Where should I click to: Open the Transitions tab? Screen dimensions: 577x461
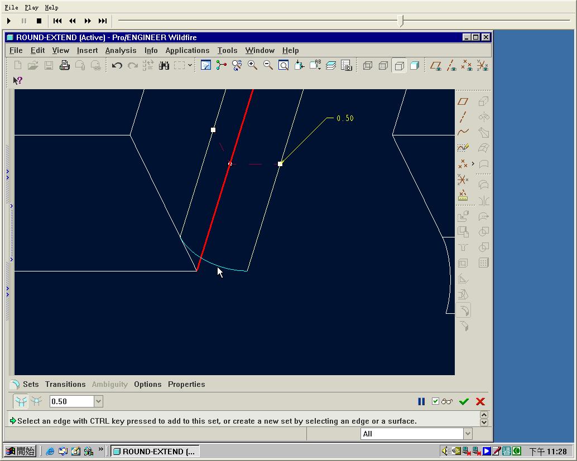click(65, 384)
